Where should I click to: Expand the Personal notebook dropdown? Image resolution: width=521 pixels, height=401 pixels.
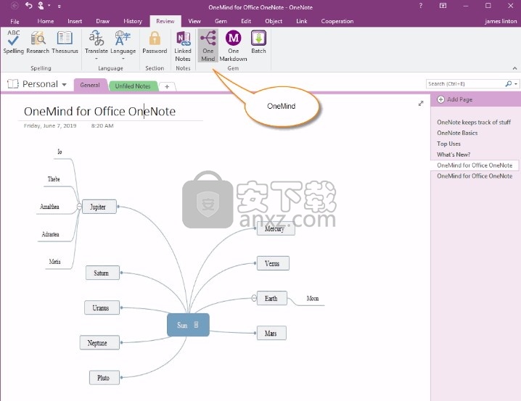(64, 84)
